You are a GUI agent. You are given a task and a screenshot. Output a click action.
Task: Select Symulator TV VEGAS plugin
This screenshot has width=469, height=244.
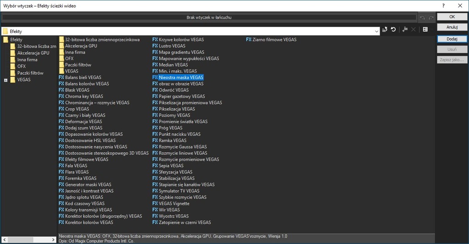(179, 191)
